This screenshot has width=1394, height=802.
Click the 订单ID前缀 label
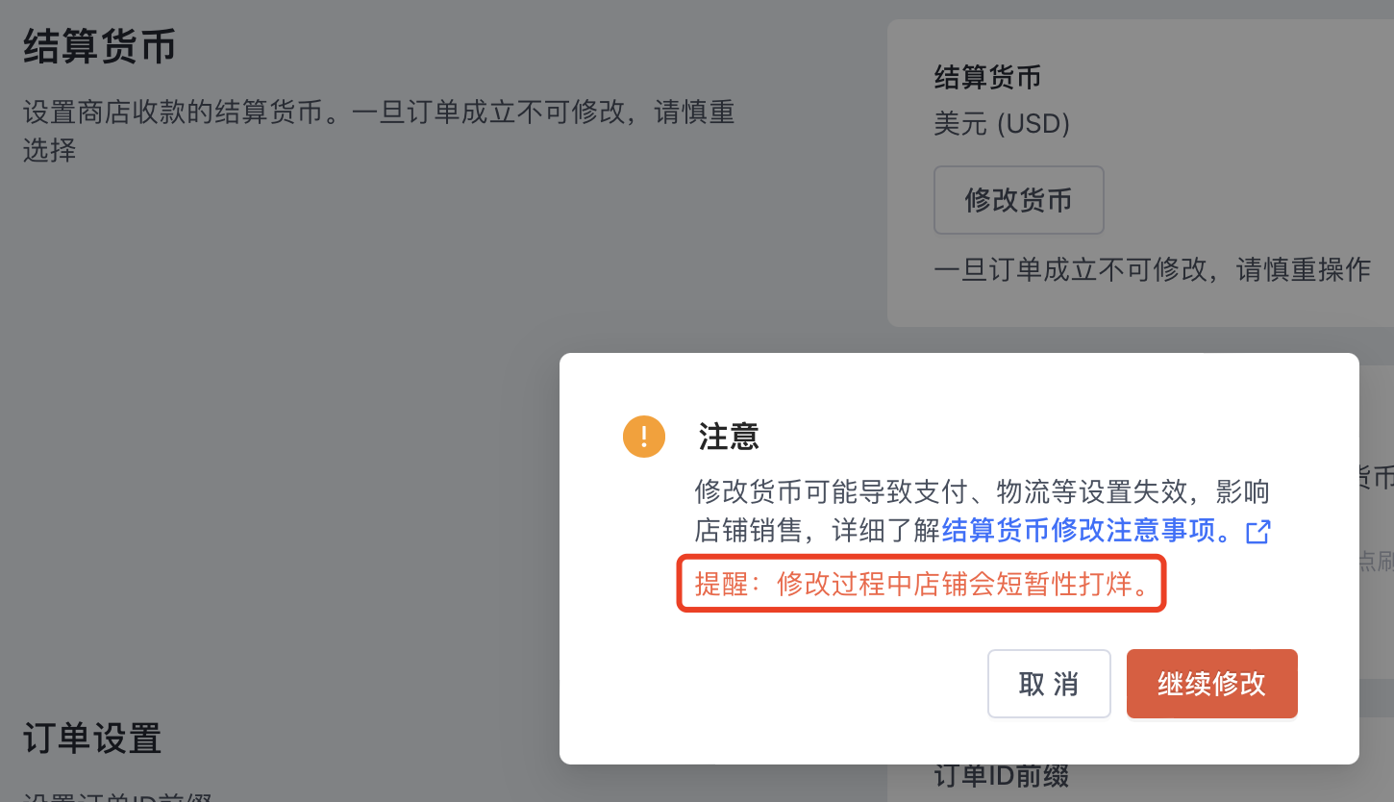1001,775
